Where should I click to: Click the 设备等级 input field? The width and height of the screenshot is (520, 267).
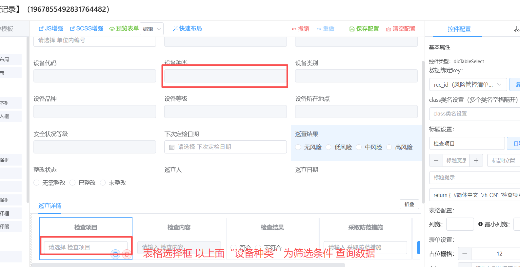point(225,112)
